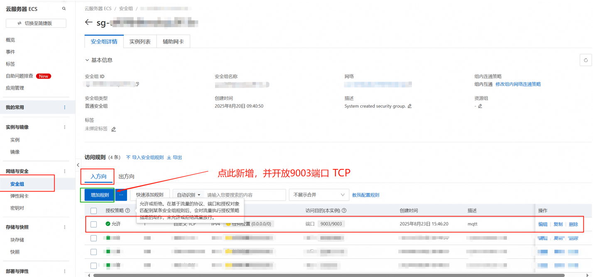Click the 9003/9003 port value

tap(331, 224)
